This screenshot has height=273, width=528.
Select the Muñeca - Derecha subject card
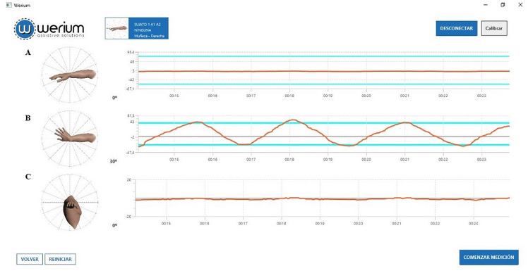pyautogui.click(x=137, y=29)
